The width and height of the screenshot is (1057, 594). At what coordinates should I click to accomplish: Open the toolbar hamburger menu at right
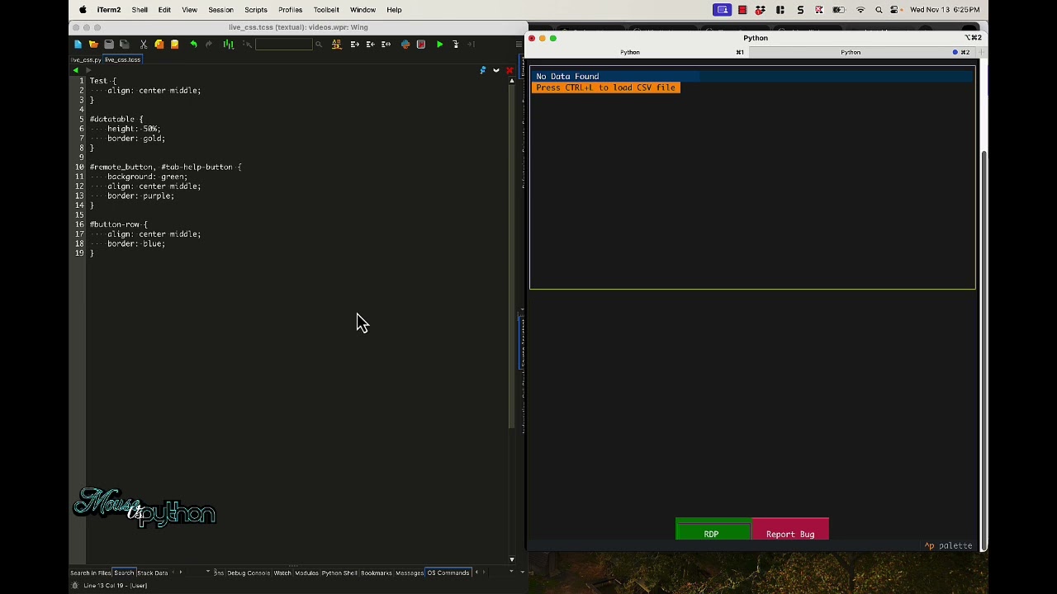pyautogui.click(x=519, y=45)
